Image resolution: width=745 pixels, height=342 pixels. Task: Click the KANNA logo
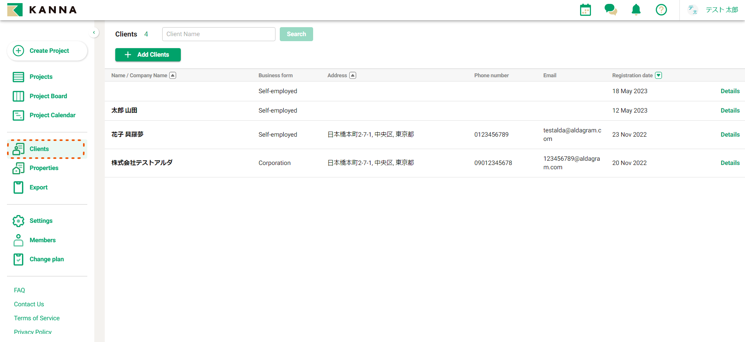pos(42,10)
